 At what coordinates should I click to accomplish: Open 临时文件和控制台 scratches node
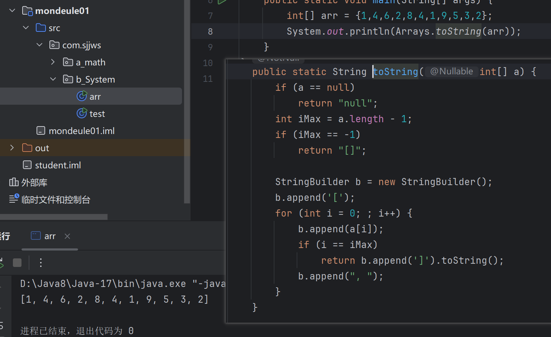(x=56, y=200)
